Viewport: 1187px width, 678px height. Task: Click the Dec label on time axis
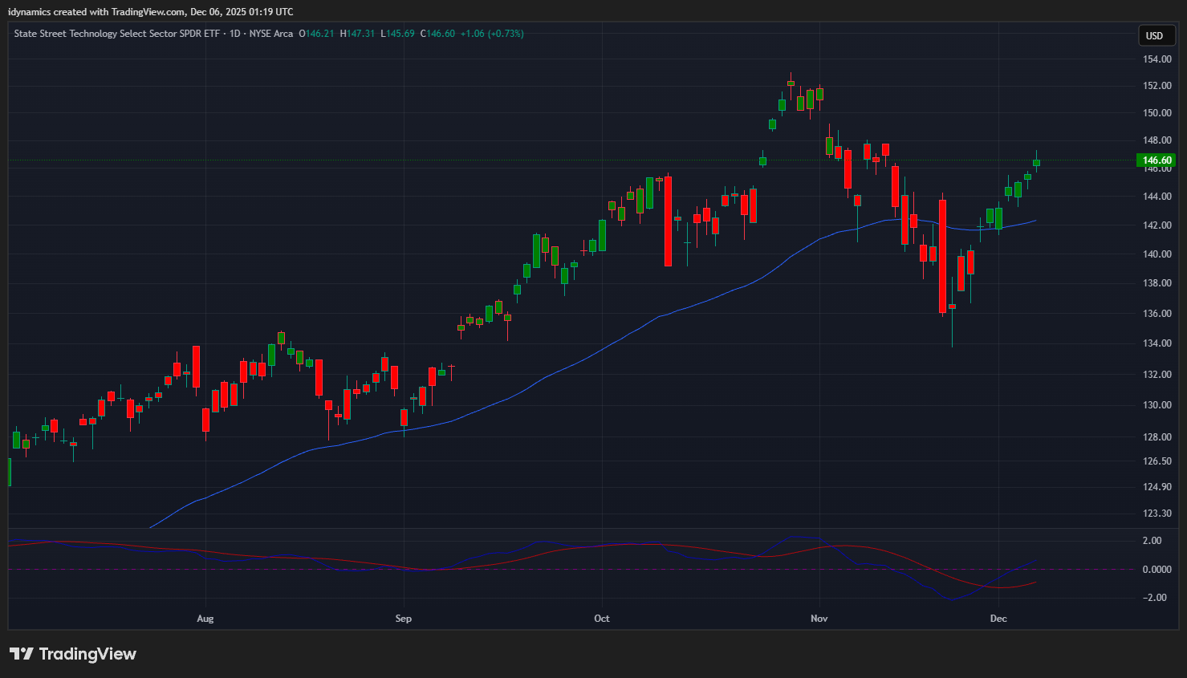(x=998, y=619)
